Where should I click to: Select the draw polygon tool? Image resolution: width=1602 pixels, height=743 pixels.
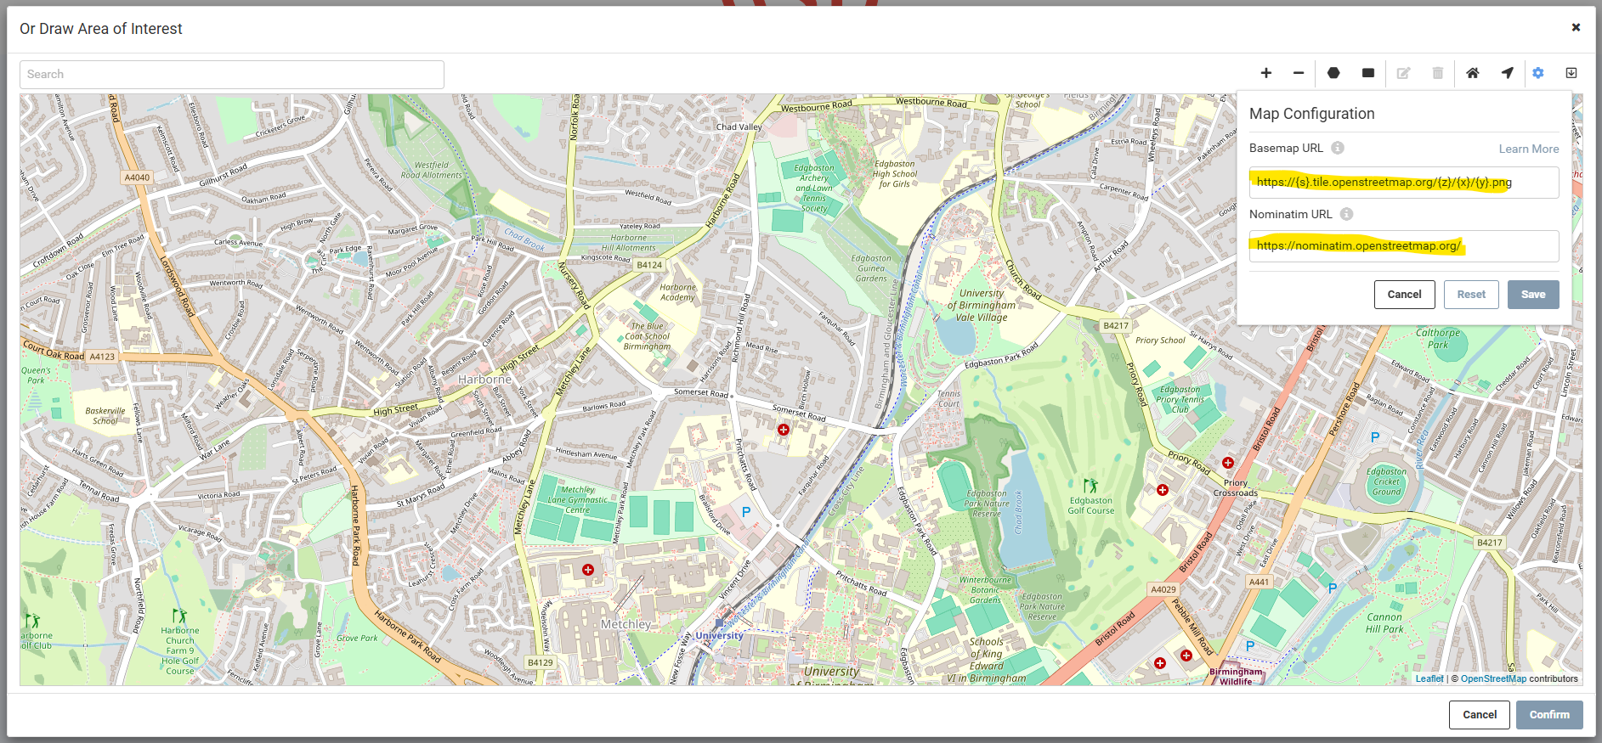click(1333, 73)
